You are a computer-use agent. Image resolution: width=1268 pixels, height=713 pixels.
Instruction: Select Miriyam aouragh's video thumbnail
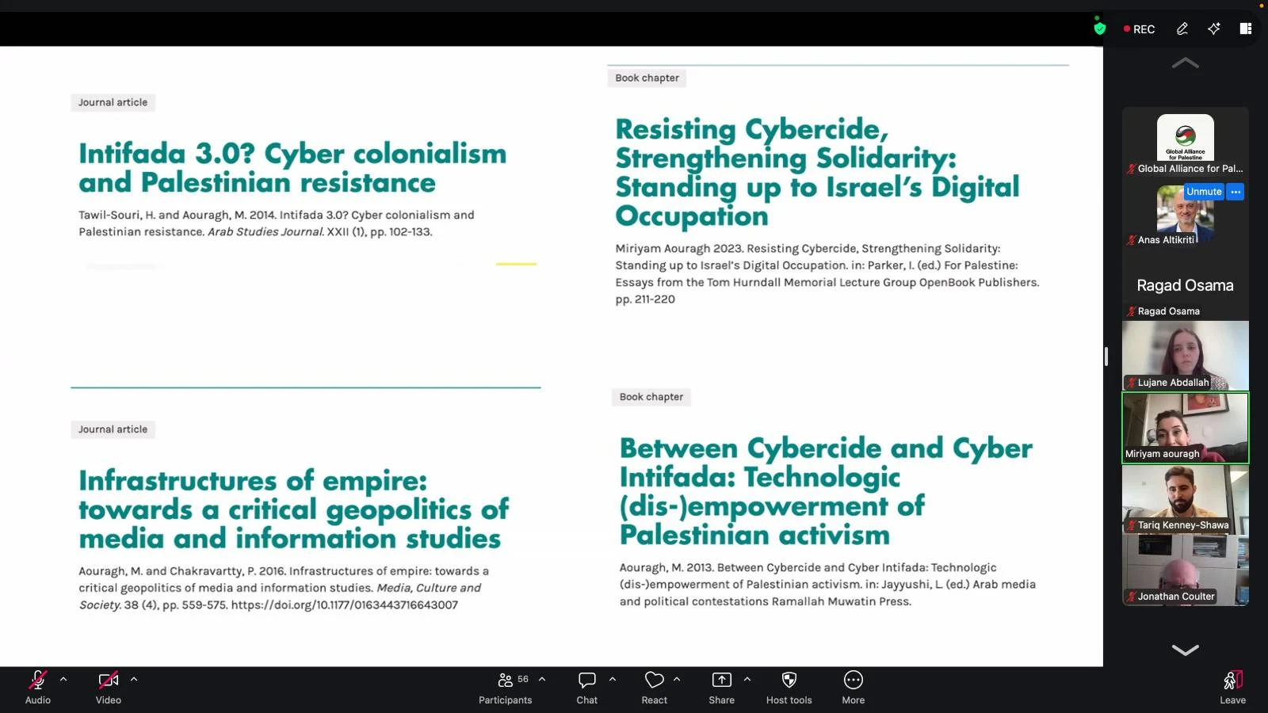1185,428
